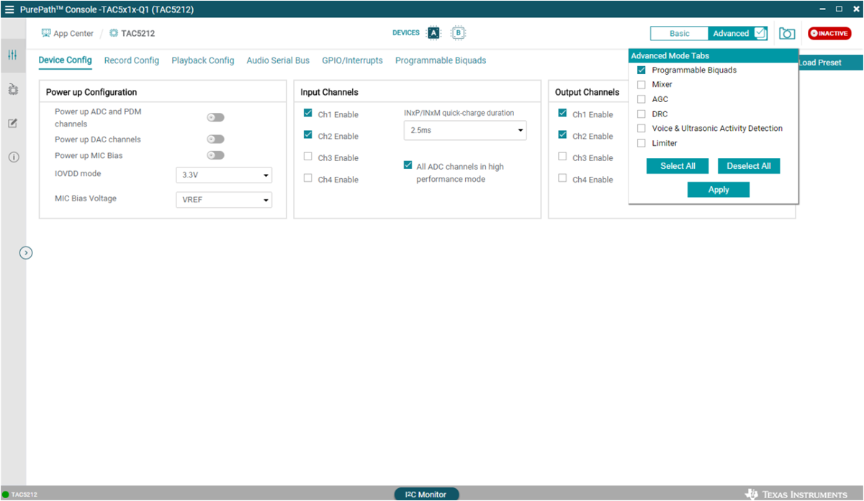864x501 pixels.
Task: Check input Ch3 Enable box
Action: point(308,157)
